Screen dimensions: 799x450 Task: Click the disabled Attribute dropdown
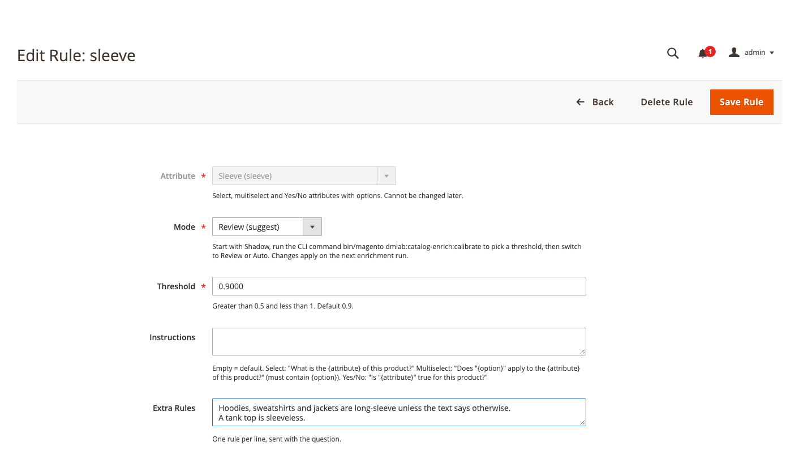click(x=304, y=176)
